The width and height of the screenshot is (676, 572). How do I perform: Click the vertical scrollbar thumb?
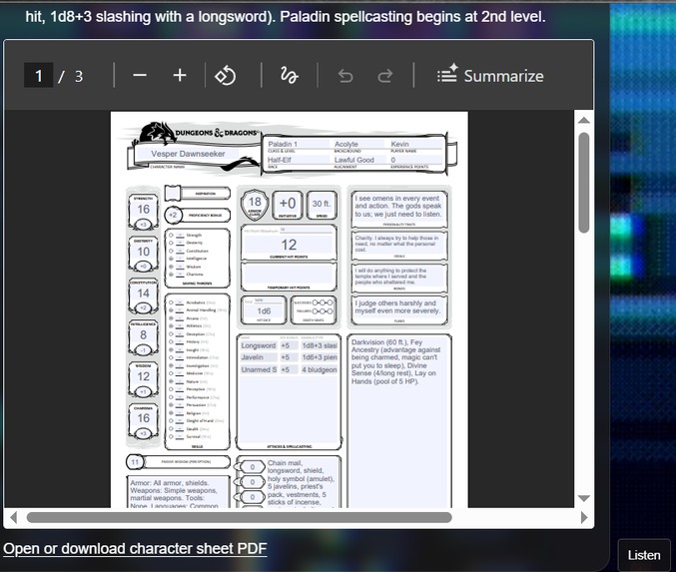pos(584,183)
